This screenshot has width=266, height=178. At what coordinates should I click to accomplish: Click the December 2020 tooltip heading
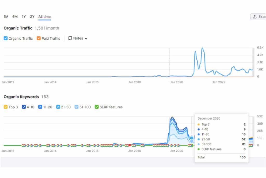[x=209, y=118]
